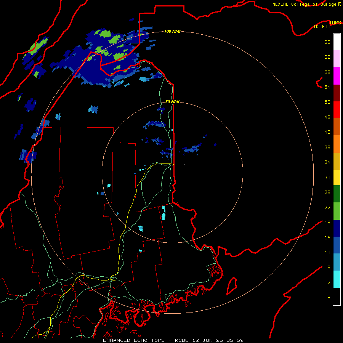Click the '10' legend value

[x=327, y=253]
